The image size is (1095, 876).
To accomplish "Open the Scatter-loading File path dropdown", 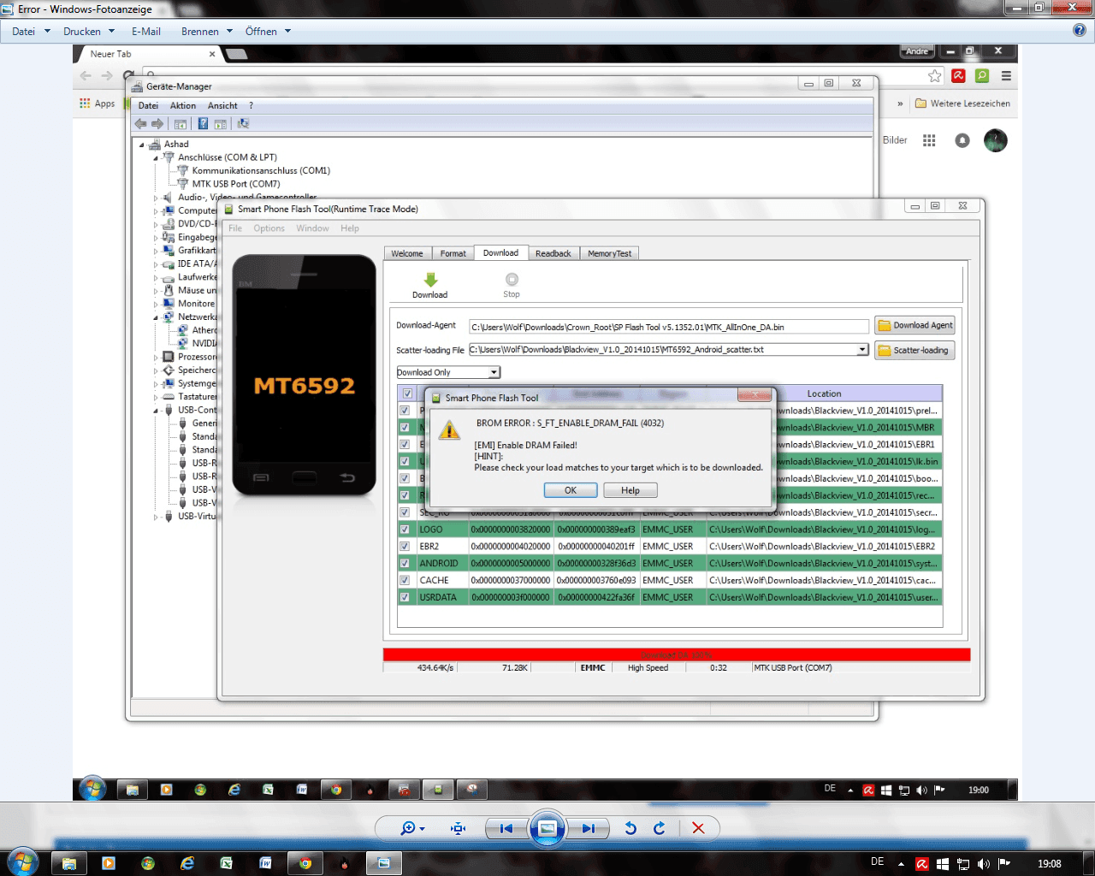I will pos(862,349).
